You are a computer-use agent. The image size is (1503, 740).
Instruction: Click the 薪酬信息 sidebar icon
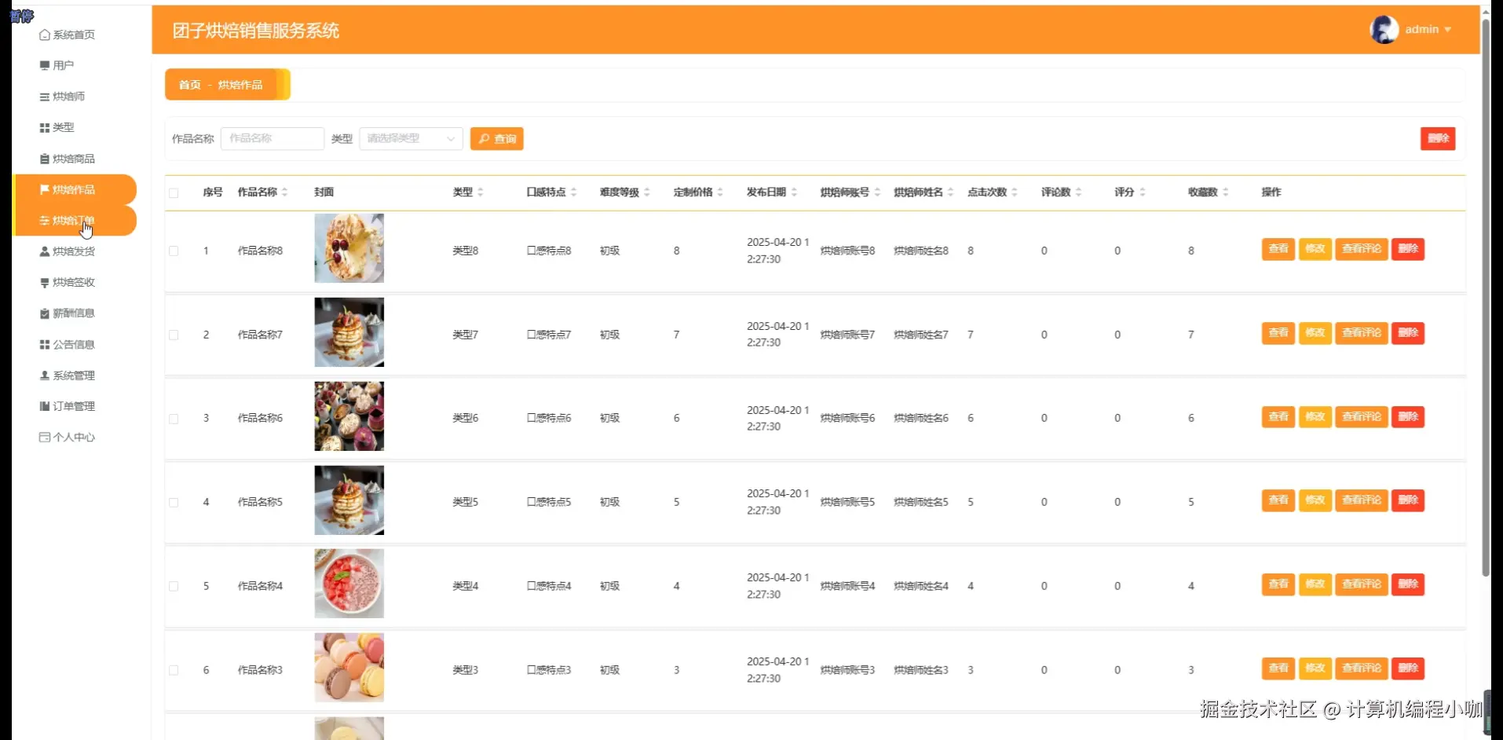tap(45, 313)
